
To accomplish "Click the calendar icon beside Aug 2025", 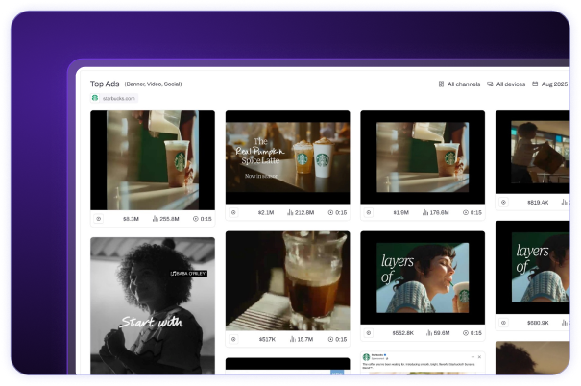I will click(536, 84).
